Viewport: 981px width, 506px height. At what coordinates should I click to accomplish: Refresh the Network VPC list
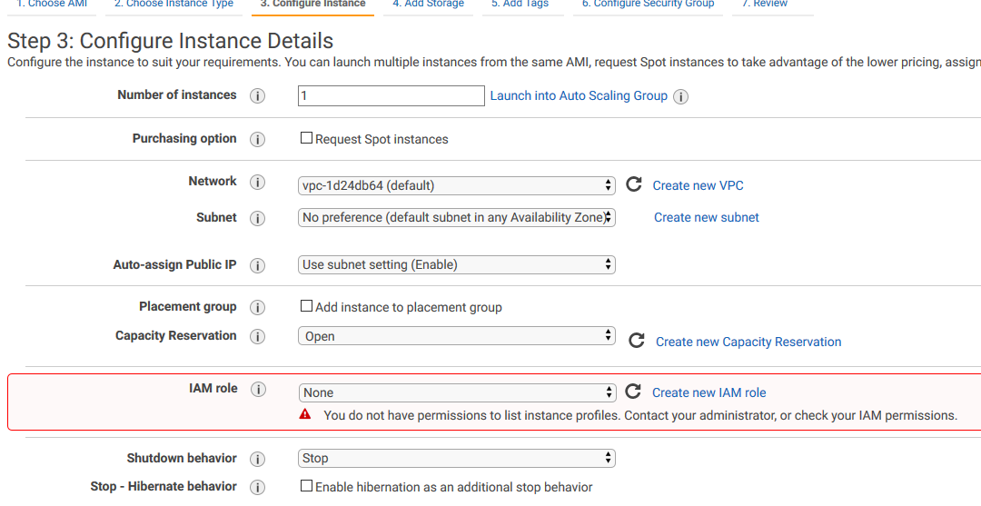tap(634, 185)
